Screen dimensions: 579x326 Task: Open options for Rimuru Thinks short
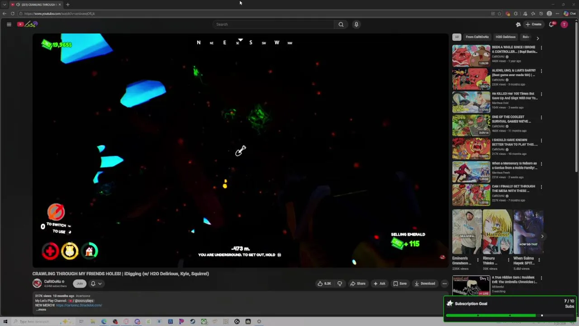[x=508, y=260]
